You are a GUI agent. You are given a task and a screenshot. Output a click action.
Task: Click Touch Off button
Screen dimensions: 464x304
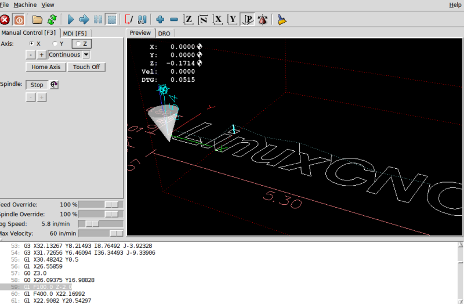86,67
